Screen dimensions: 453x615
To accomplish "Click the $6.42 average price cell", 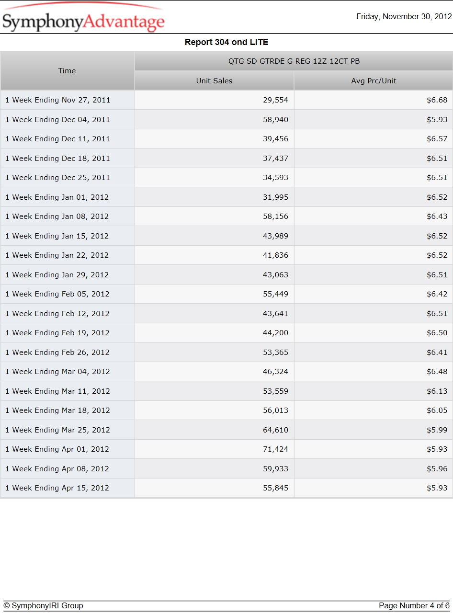I will [x=374, y=294].
